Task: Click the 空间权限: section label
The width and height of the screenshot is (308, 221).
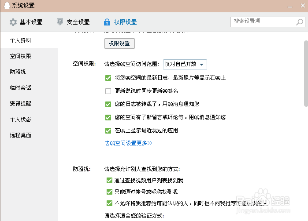Action: click(84, 64)
